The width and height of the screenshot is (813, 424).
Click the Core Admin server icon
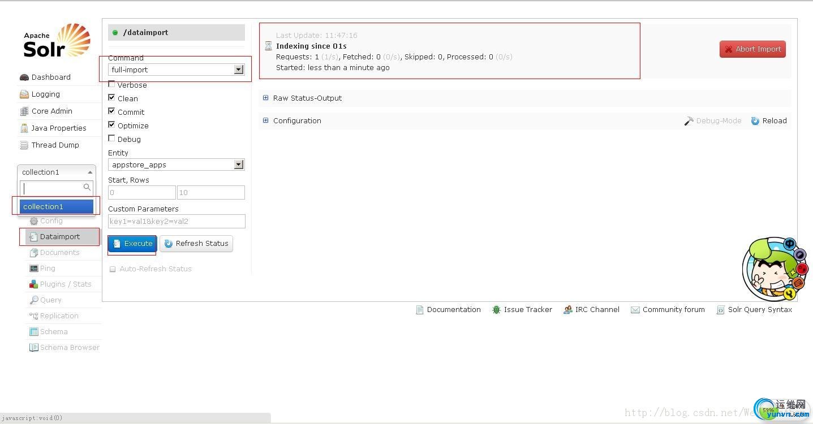[x=24, y=111]
